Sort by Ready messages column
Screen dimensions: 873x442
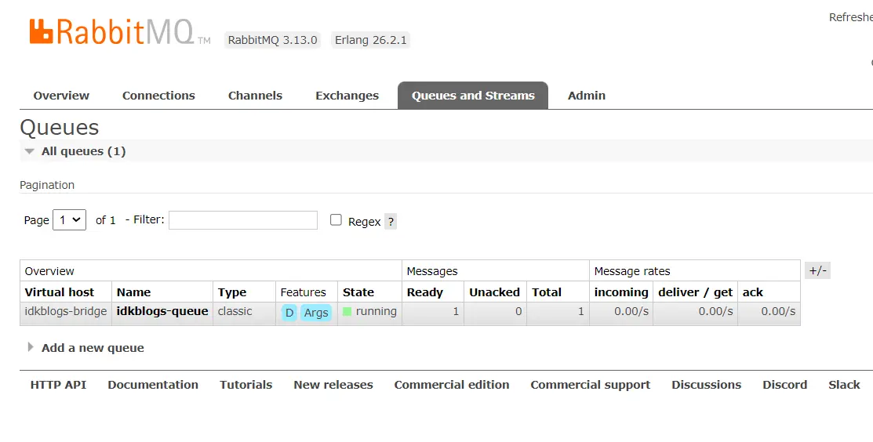(x=425, y=292)
